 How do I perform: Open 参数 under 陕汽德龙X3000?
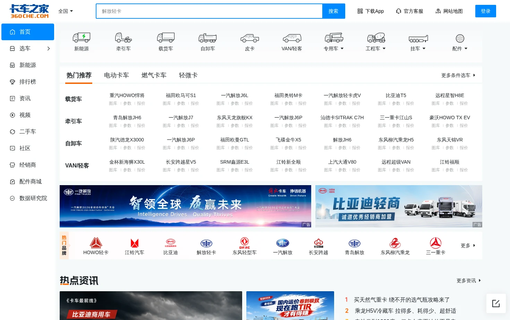point(127,148)
